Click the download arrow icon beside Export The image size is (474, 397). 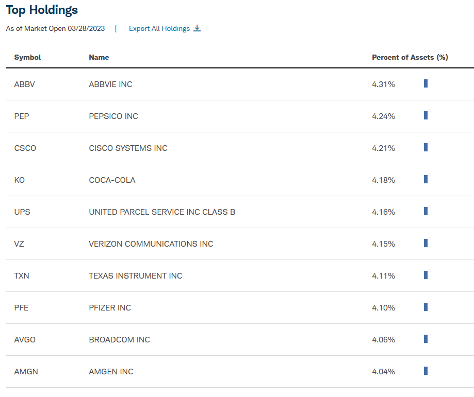click(197, 28)
